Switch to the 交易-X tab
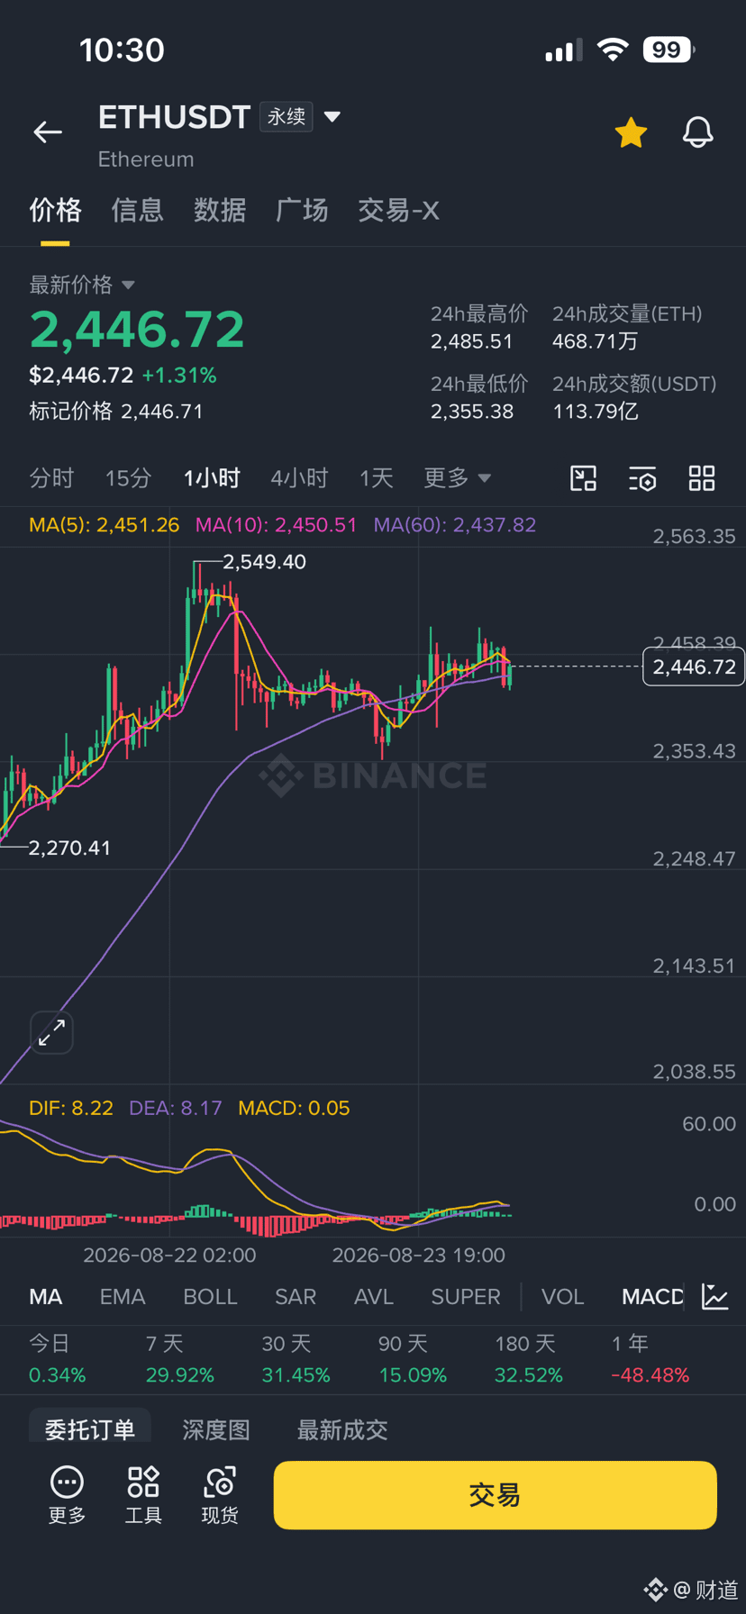 coord(398,210)
